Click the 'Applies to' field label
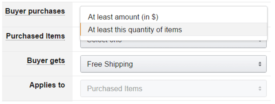The image size is (275, 104). (47, 85)
